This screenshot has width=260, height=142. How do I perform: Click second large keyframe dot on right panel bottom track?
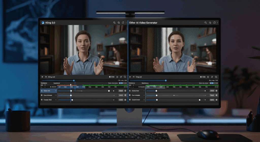coord(200,100)
